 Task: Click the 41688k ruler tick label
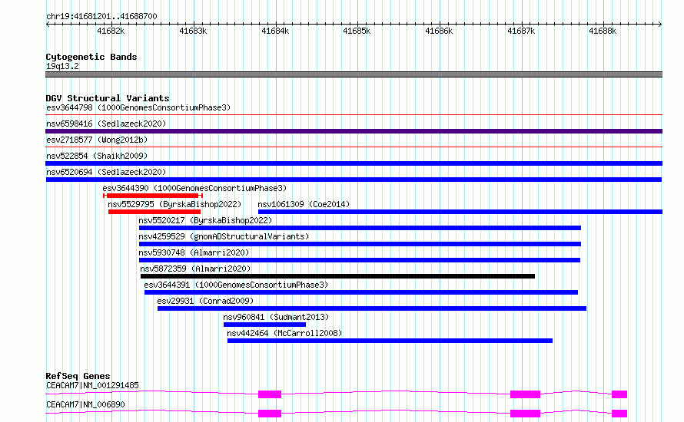point(603,31)
